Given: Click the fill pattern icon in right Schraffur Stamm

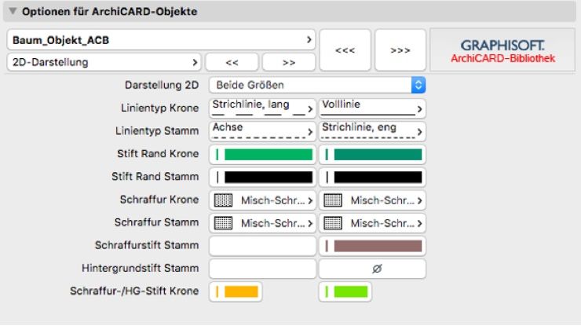Looking at the screenshot, I should (332, 223).
